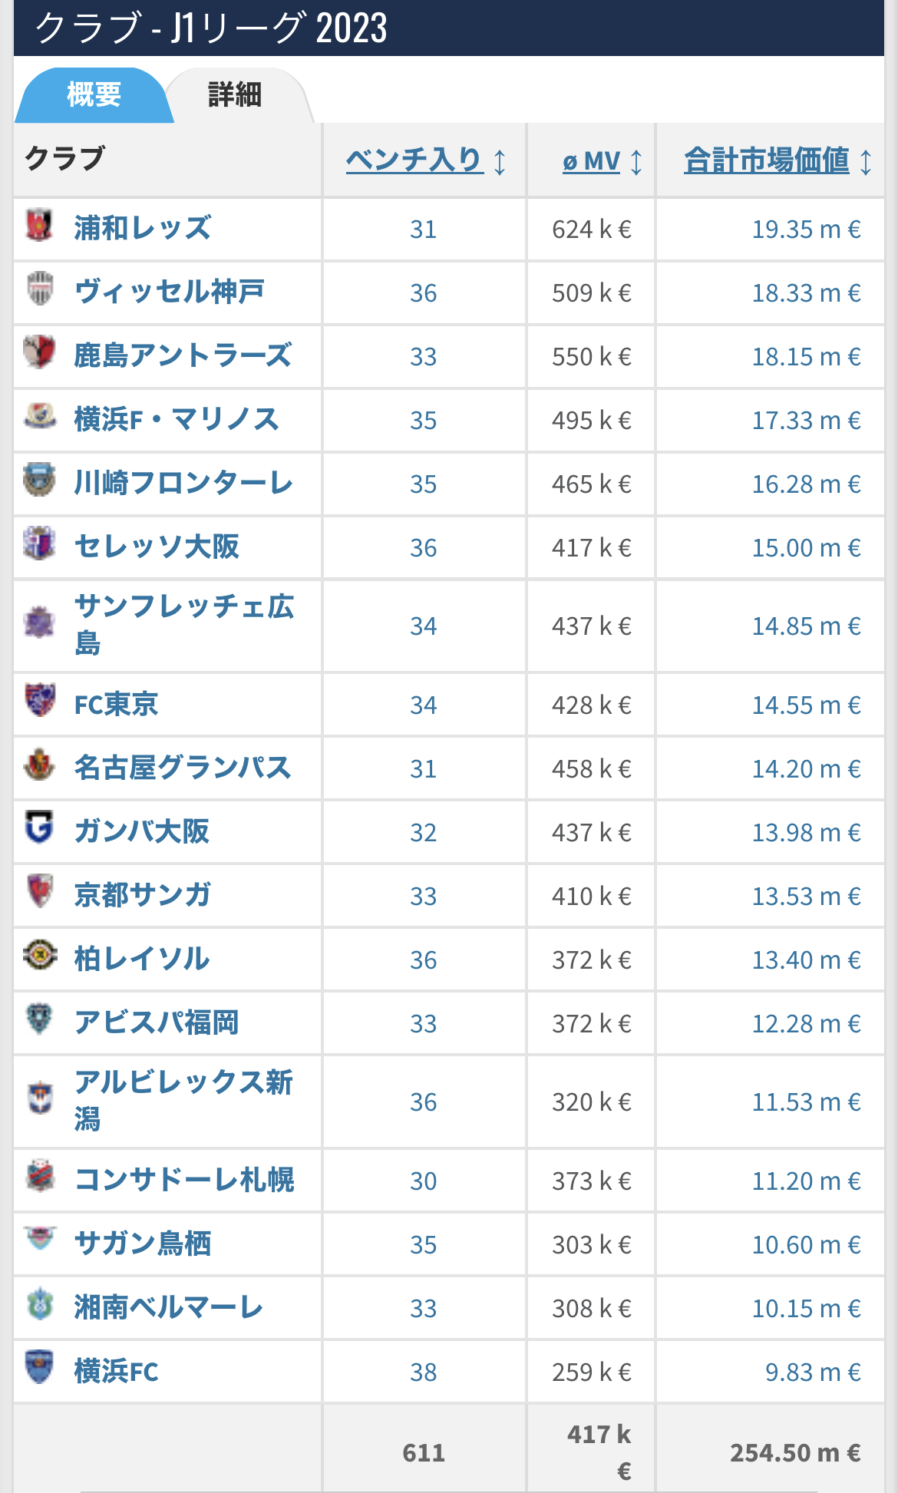This screenshot has height=1493, width=898.
Task: Click the Urawa Reds club crest icon
Action: 40,226
